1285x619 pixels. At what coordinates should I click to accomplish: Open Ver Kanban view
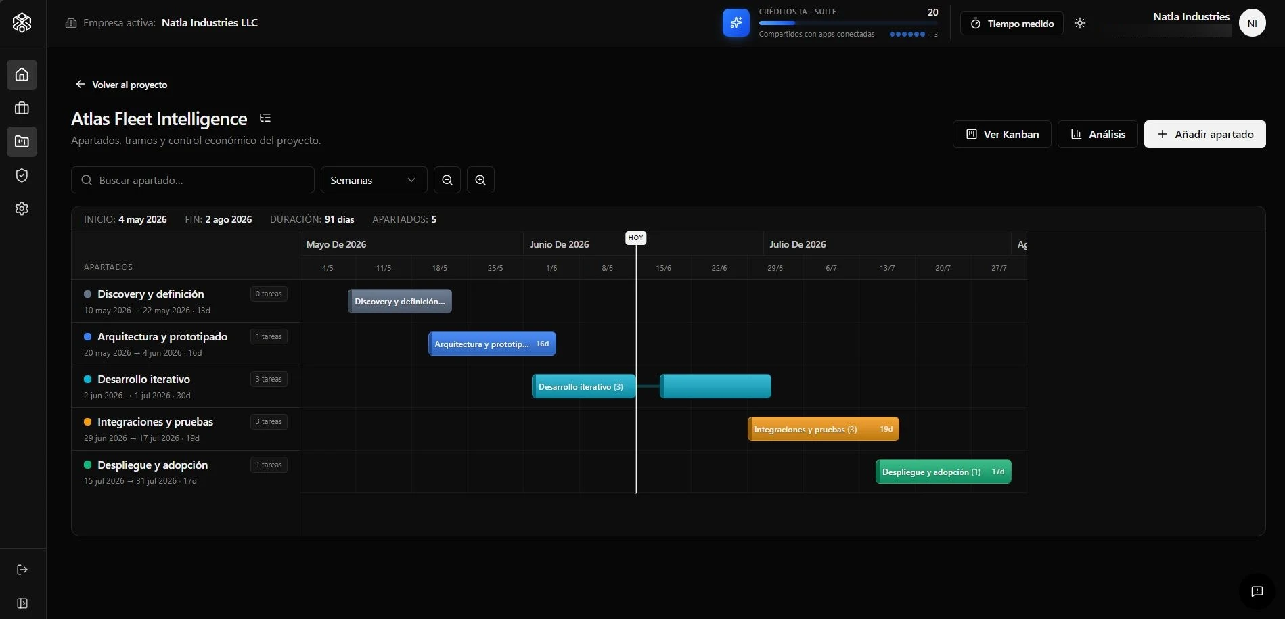(x=1001, y=134)
